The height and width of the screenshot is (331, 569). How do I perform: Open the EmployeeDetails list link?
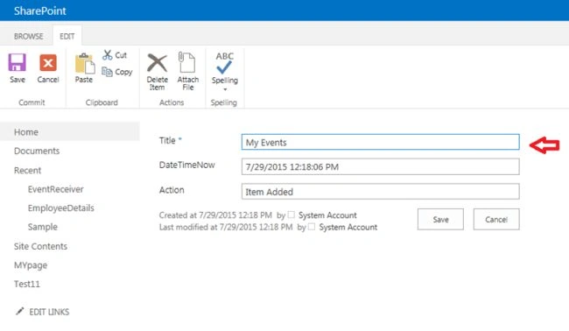[x=61, y=208]
